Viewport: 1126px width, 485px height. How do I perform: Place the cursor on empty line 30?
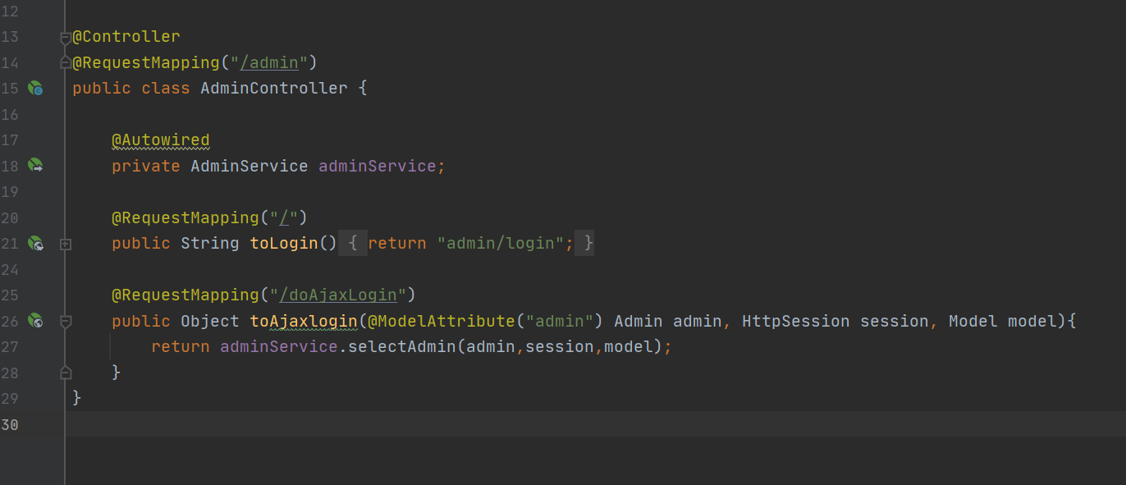coord(595,424)
